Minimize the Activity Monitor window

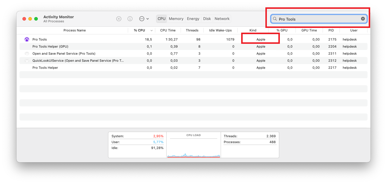point(30,19)
